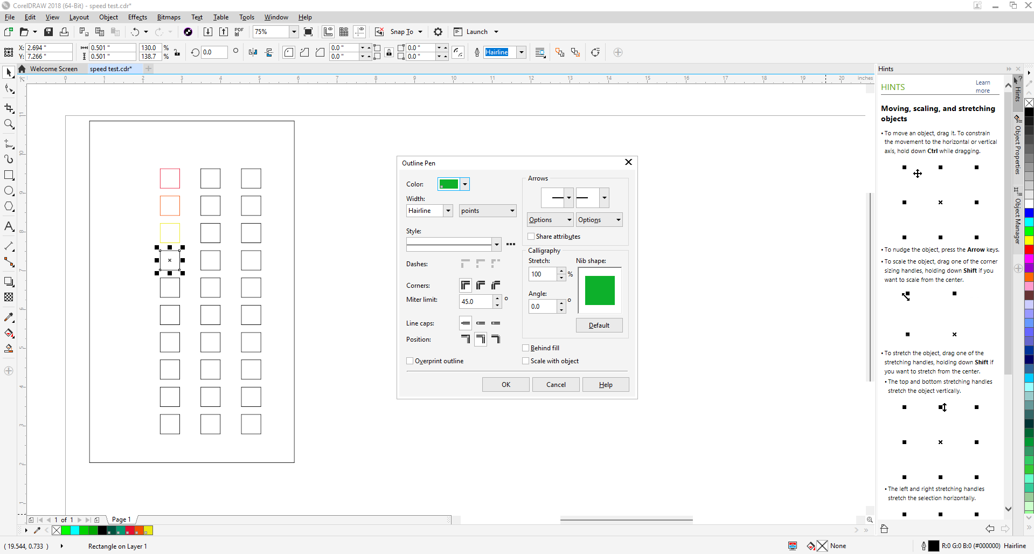This screenshot has width=1034, height=554.
Task: Check Scale with object
Action: pos(526,361)
